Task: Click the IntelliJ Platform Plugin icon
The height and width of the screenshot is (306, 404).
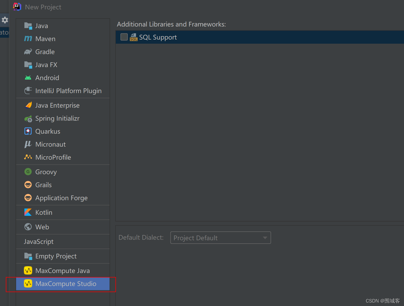Action: [28, 90]
